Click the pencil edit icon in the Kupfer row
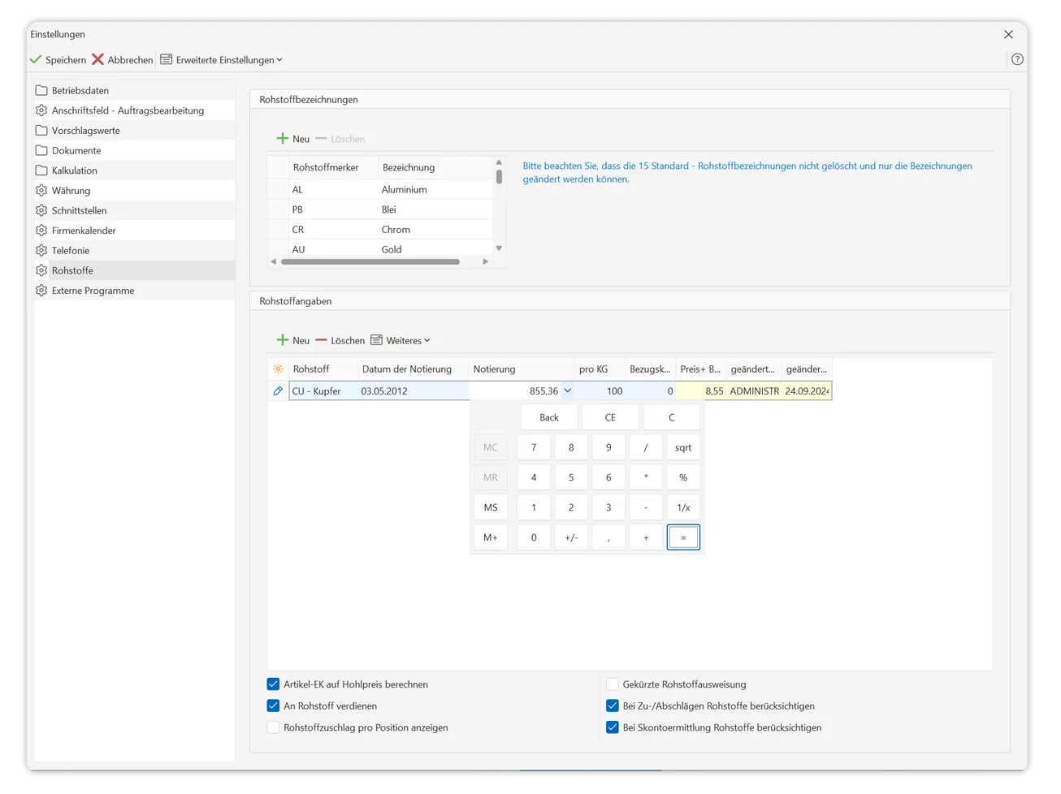1061x794 pixels. (x=278, y=391)
